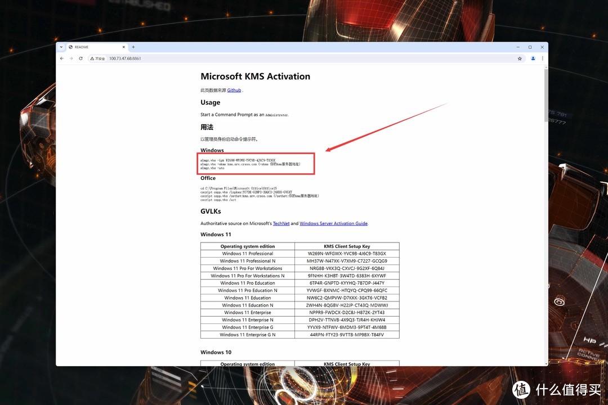
Task: Close the README tab
Action: coord(125,47)
